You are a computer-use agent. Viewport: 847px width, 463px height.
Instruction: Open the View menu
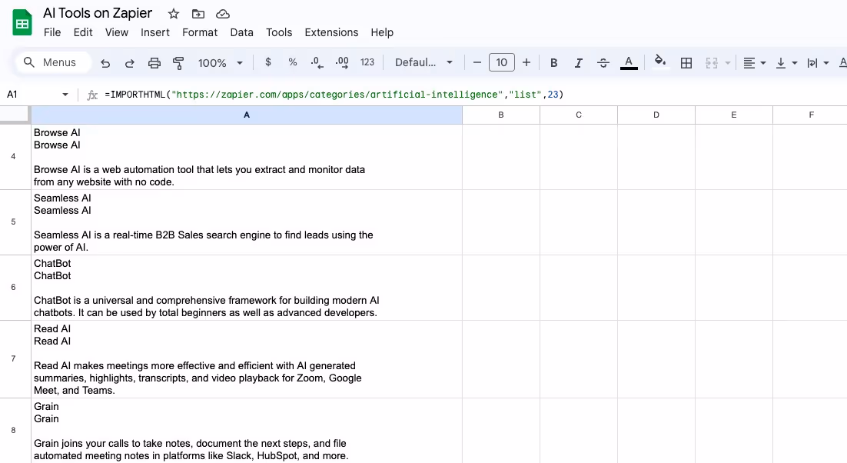(x=117, y=32)
